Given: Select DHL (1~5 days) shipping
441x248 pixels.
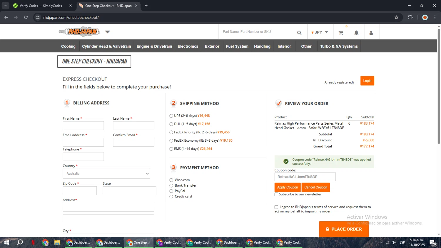Looking at the screenshot, I should [171, 124].
